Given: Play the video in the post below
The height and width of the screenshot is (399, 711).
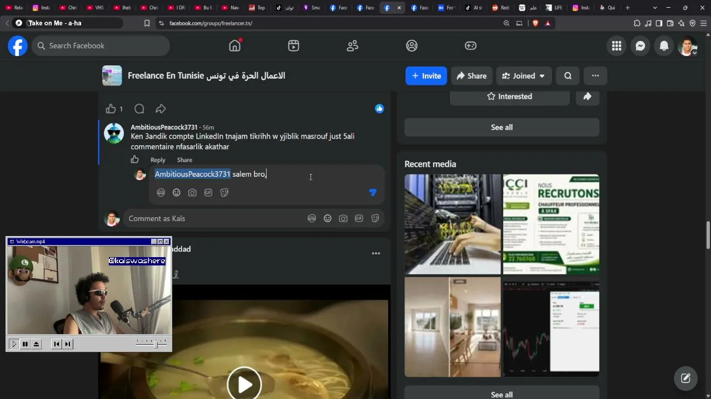Looking at the screenshot, I should [244, 384].
